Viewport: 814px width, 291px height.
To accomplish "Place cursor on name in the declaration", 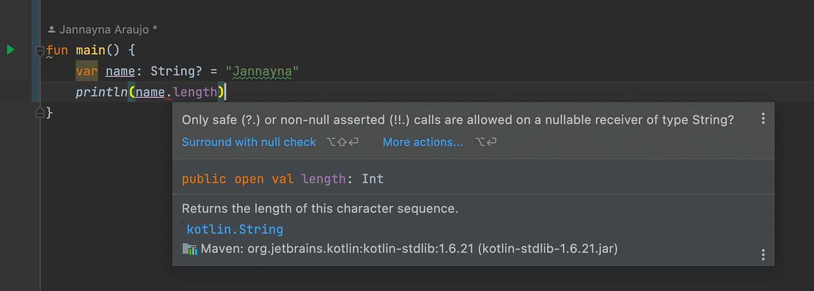I will (119, 72).
